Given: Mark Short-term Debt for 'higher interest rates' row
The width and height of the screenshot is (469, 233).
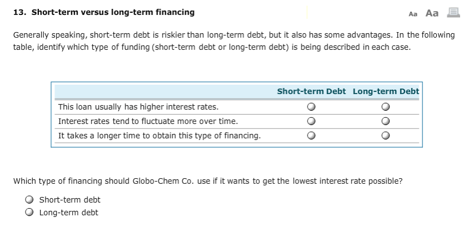Looking at the screenshot, I should tap(312, 107).
